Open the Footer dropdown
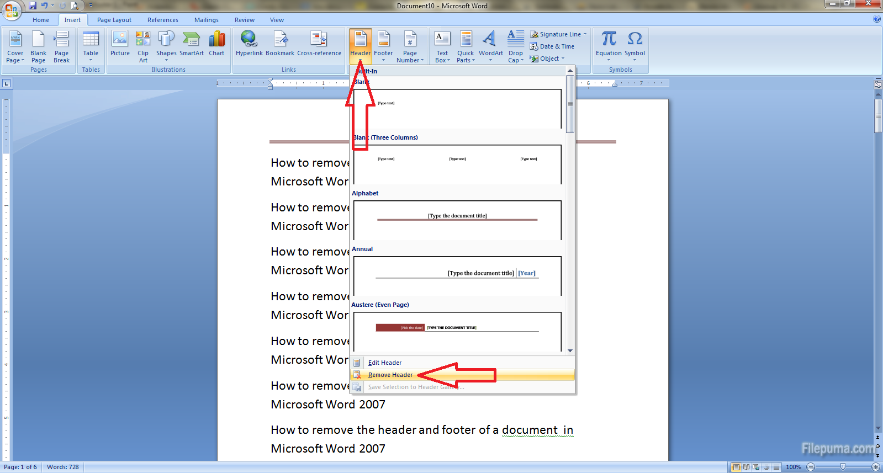Screen dimensions: 883x473 click(x=383, y=47)
